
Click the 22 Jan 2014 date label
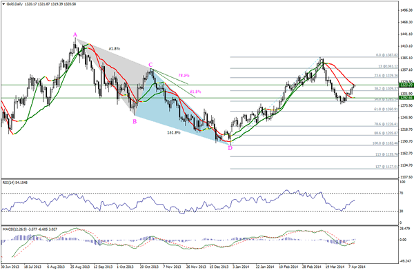pyautogui.click(x=266, y=267)
